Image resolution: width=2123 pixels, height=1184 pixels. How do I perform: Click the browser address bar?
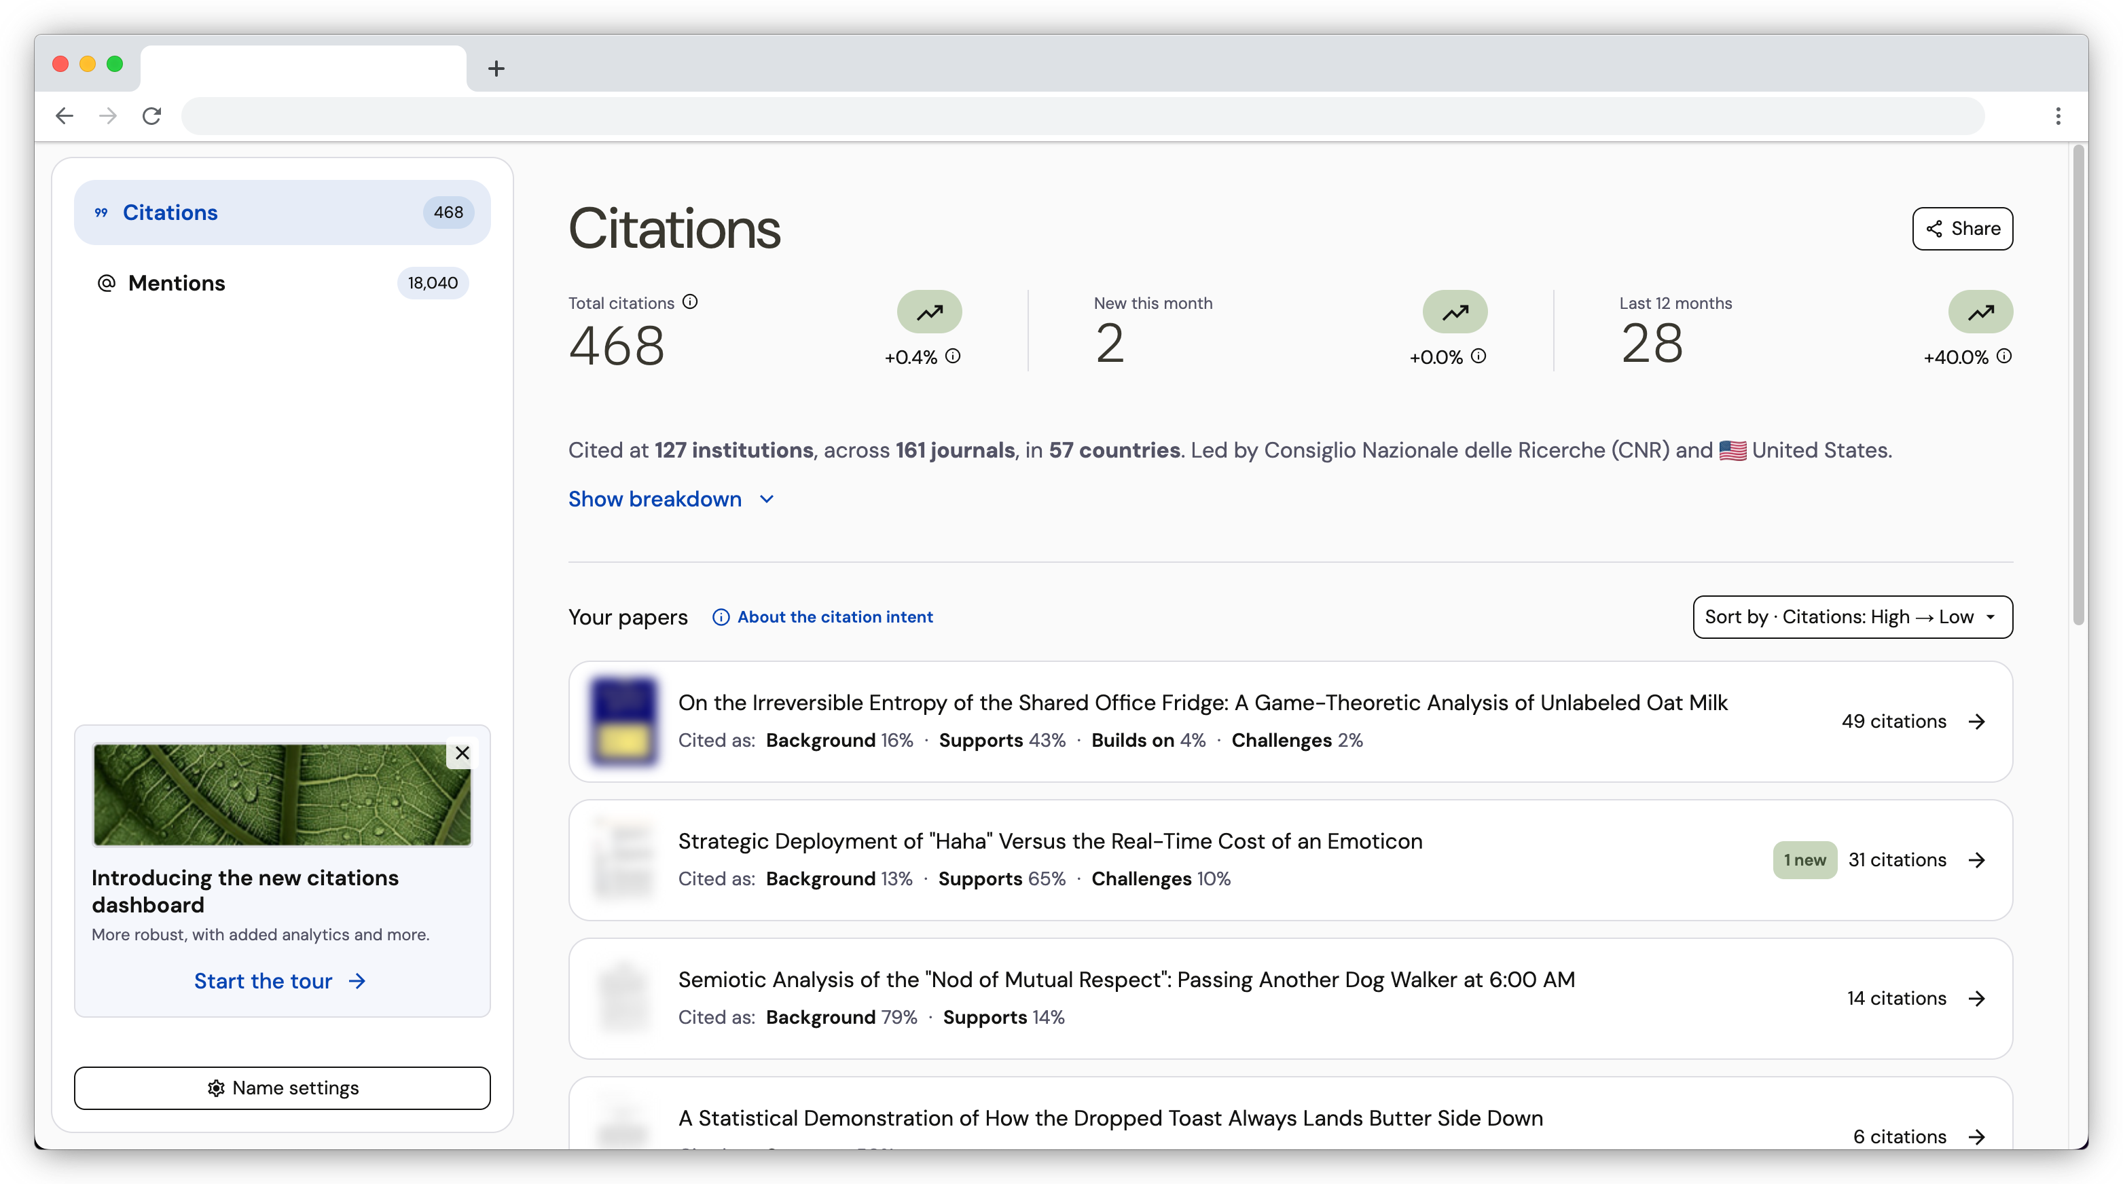point(1082,116)
